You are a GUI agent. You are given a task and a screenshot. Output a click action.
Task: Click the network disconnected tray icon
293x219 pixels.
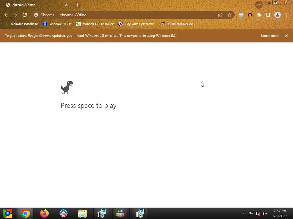coord(258,213)
